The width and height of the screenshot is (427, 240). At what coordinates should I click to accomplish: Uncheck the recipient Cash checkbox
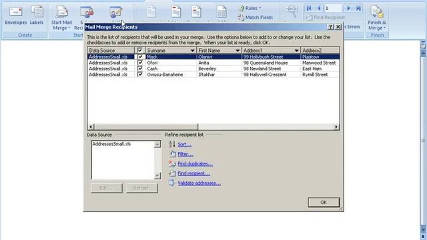coord(140,69)
